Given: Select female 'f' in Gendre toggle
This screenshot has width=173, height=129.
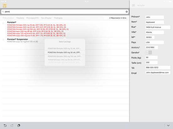Looking at the screenshot, I should point(150,53).
